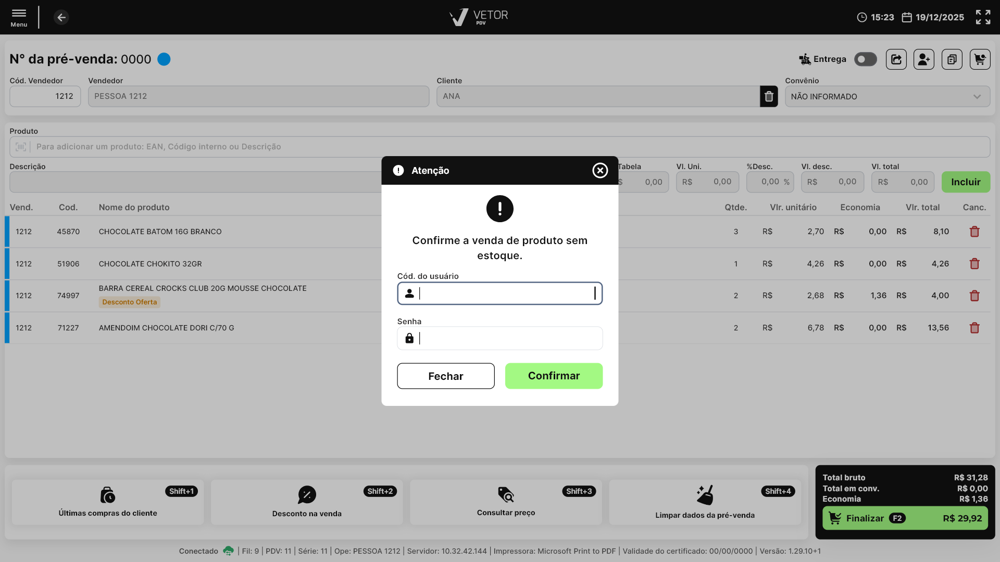
Task: Click the Fechar button
Action: coord(445,376)
